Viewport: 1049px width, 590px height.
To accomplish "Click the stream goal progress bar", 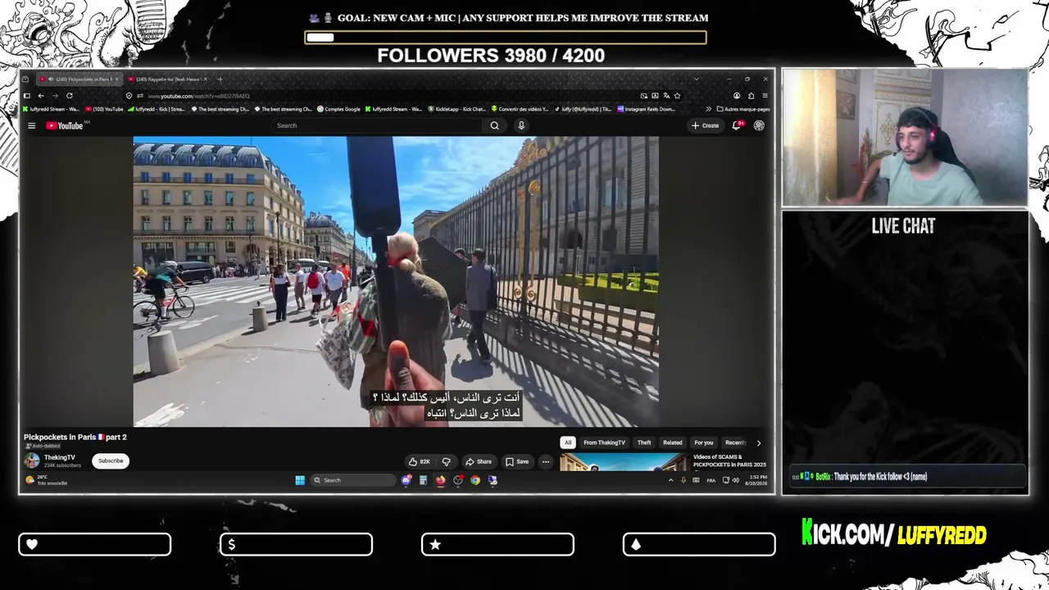I will 506,37.
